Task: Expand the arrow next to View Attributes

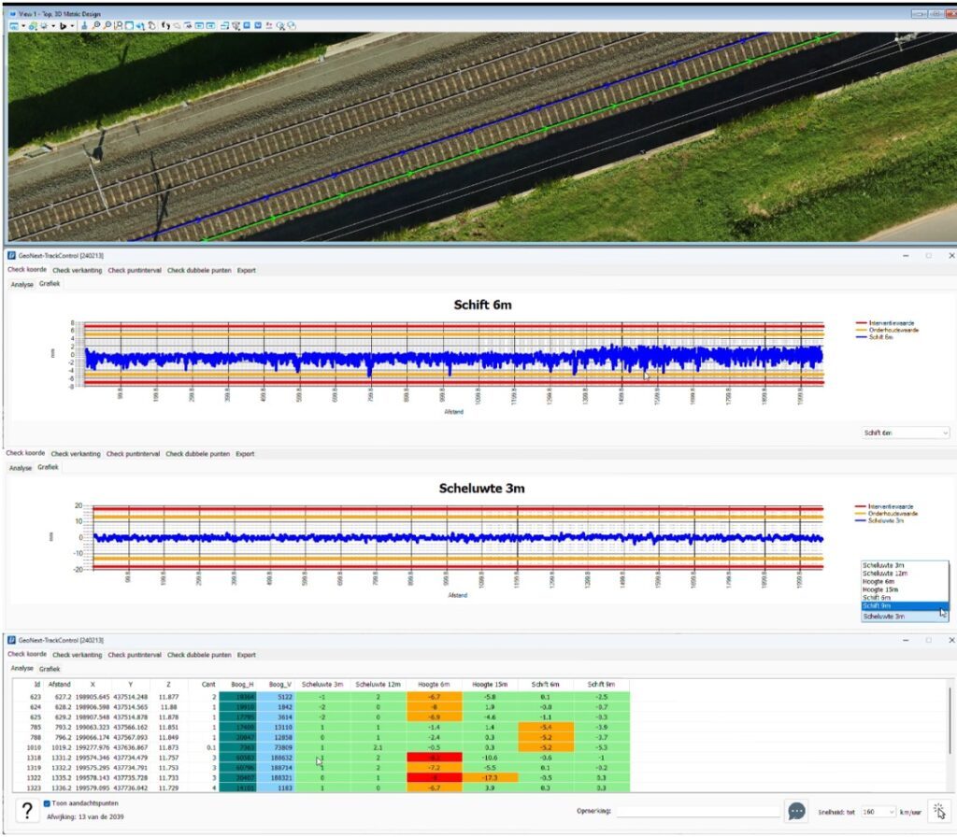Action: click(x=23, y=25)
